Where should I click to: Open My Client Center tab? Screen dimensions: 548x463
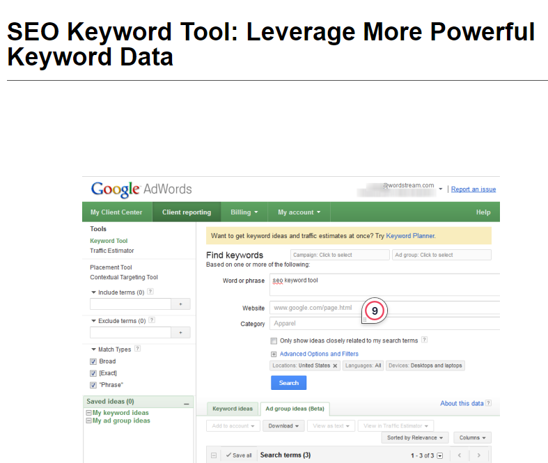click(116, 212)
